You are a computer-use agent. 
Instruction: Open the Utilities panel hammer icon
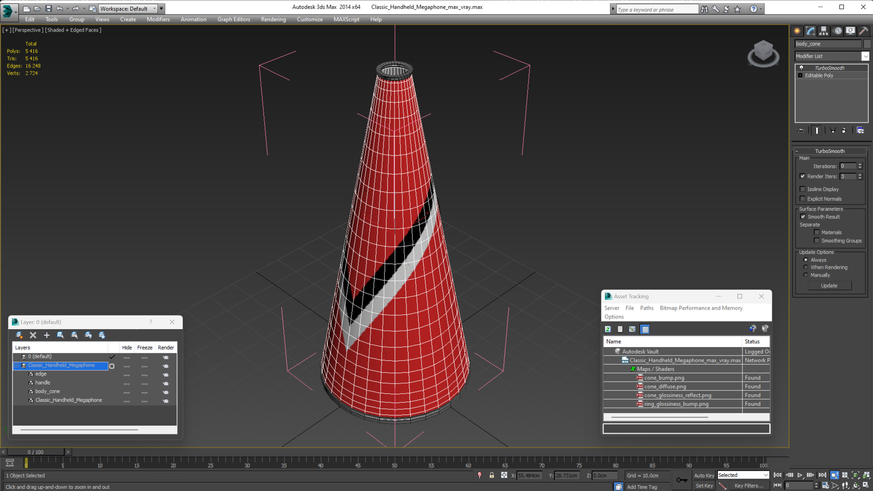pos(864,31)
